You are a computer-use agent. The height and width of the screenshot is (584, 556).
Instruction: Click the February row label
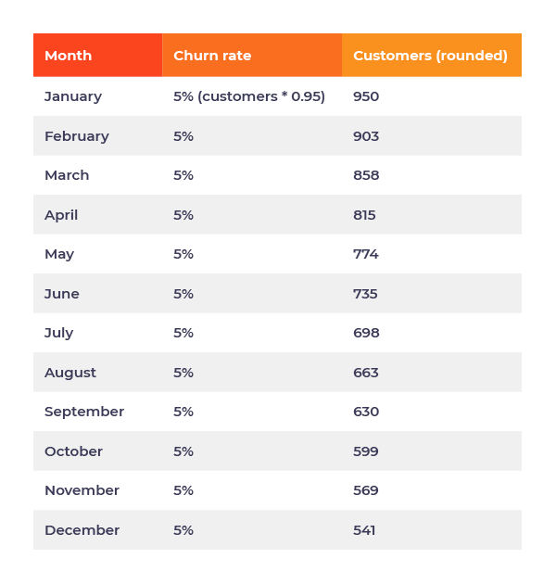[x=77, y=136]
